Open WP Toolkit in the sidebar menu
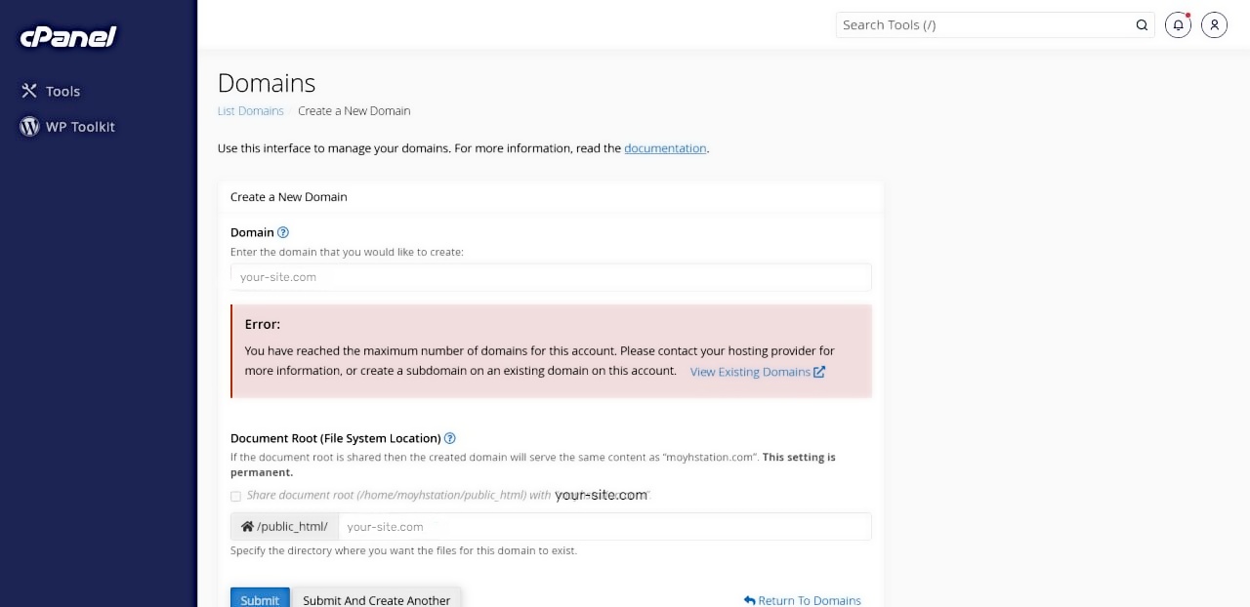 click(80, 127)
